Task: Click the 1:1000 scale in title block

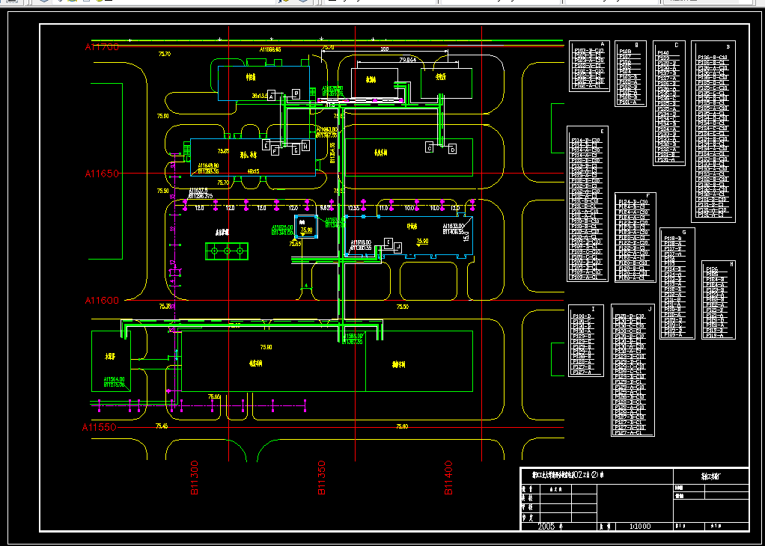Action: 639,527
